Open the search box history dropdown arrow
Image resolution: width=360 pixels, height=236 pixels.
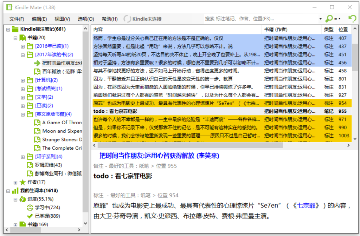320,19
